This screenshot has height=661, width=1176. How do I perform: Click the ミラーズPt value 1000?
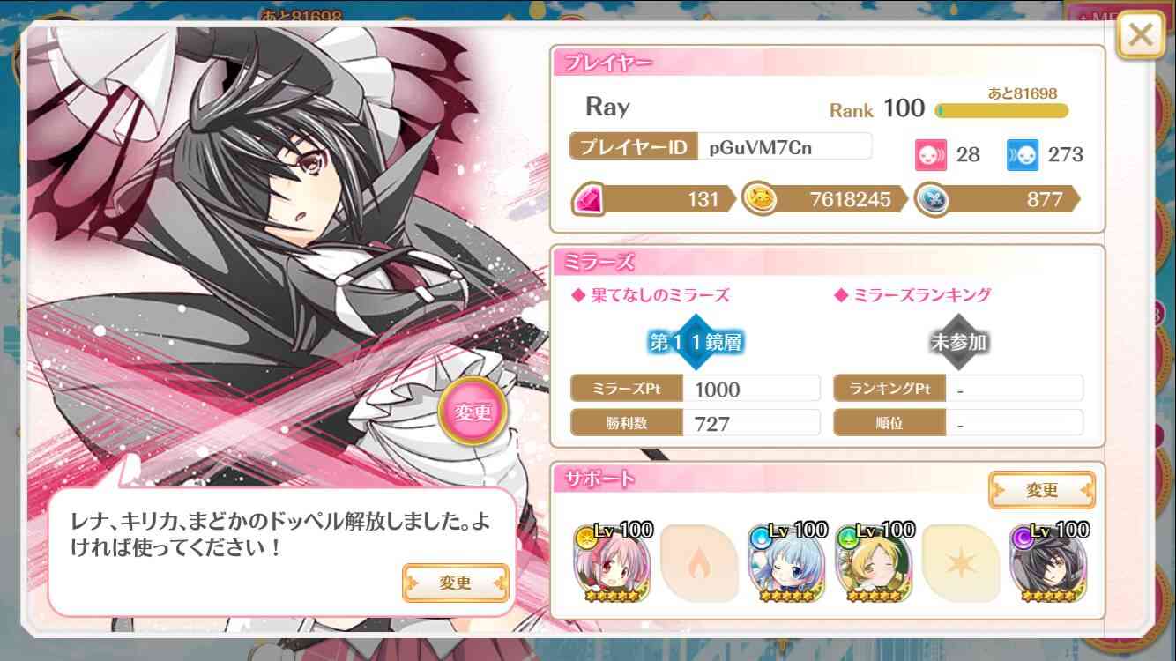752,389
